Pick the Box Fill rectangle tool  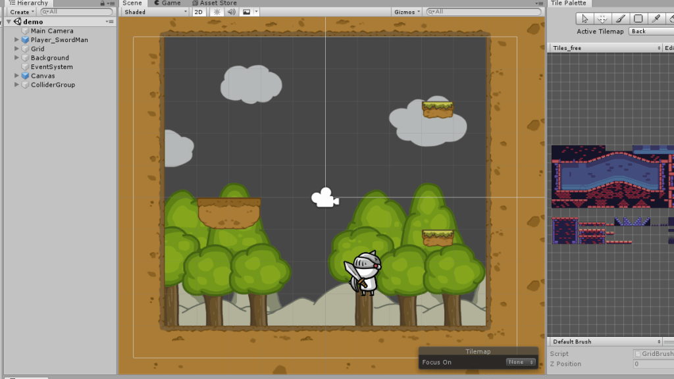(x=638, y=19)
